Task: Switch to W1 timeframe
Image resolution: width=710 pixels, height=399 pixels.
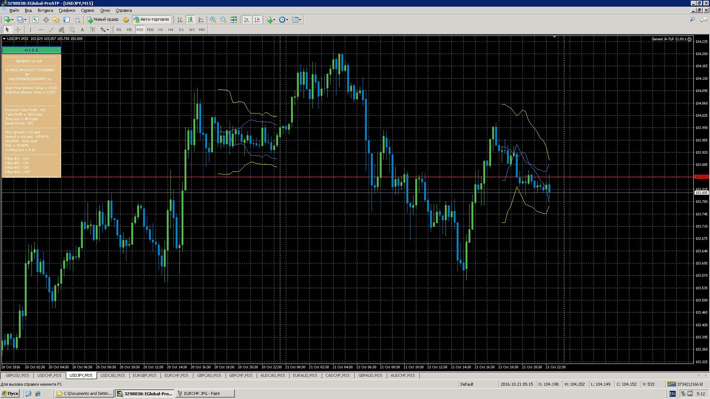Action: 192,30
